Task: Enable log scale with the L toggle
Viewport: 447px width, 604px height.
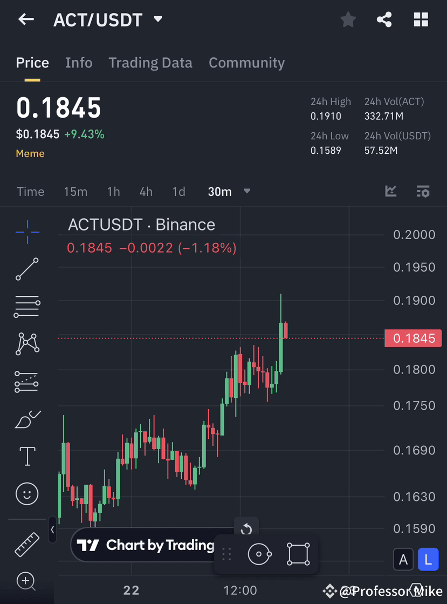Action: 428,559
